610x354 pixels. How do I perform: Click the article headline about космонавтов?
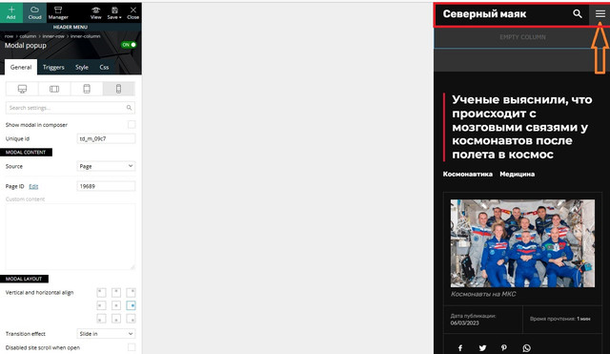click(522, 127)
